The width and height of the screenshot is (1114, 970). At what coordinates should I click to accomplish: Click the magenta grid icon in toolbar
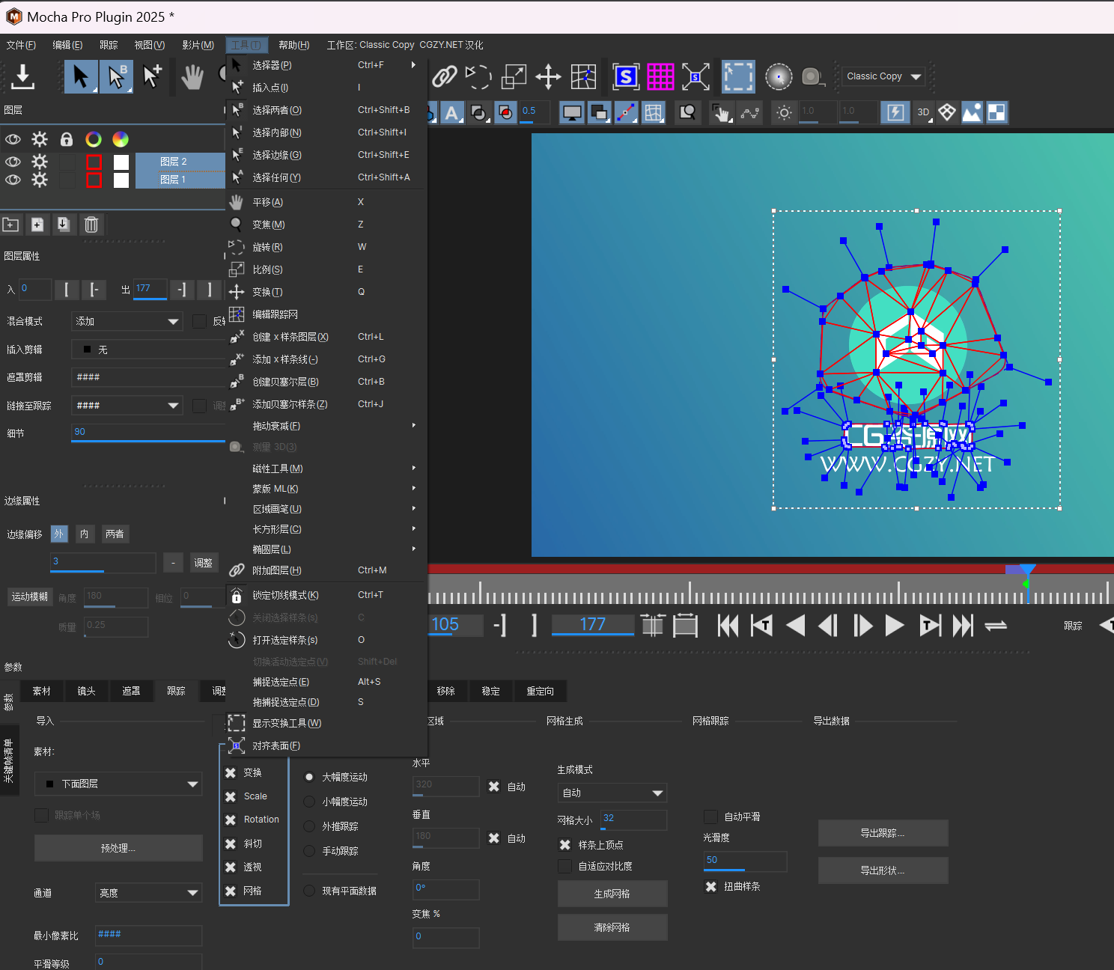[x=660, y=76]
